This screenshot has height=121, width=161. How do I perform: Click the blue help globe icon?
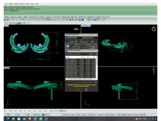(95, 19)
